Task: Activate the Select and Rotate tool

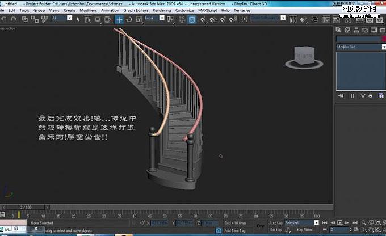Action: point(129,19)
